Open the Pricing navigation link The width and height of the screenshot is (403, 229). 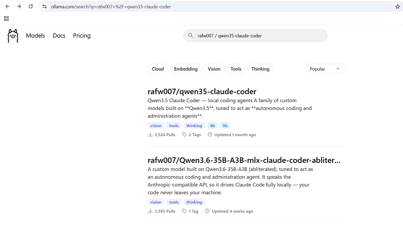[82, 36]
